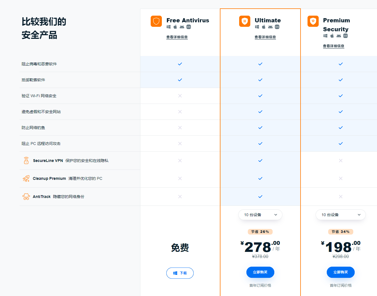Click 立即购买 for Ultimate
The image size is (377, 296).
[x=260, y=272]
